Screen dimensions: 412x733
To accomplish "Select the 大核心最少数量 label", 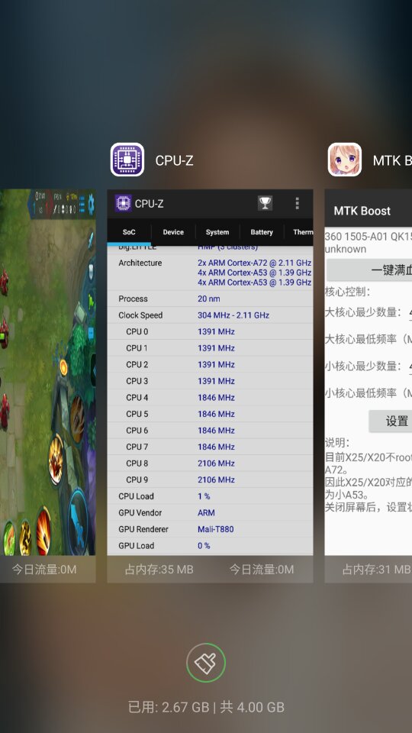I will [363, 312].
